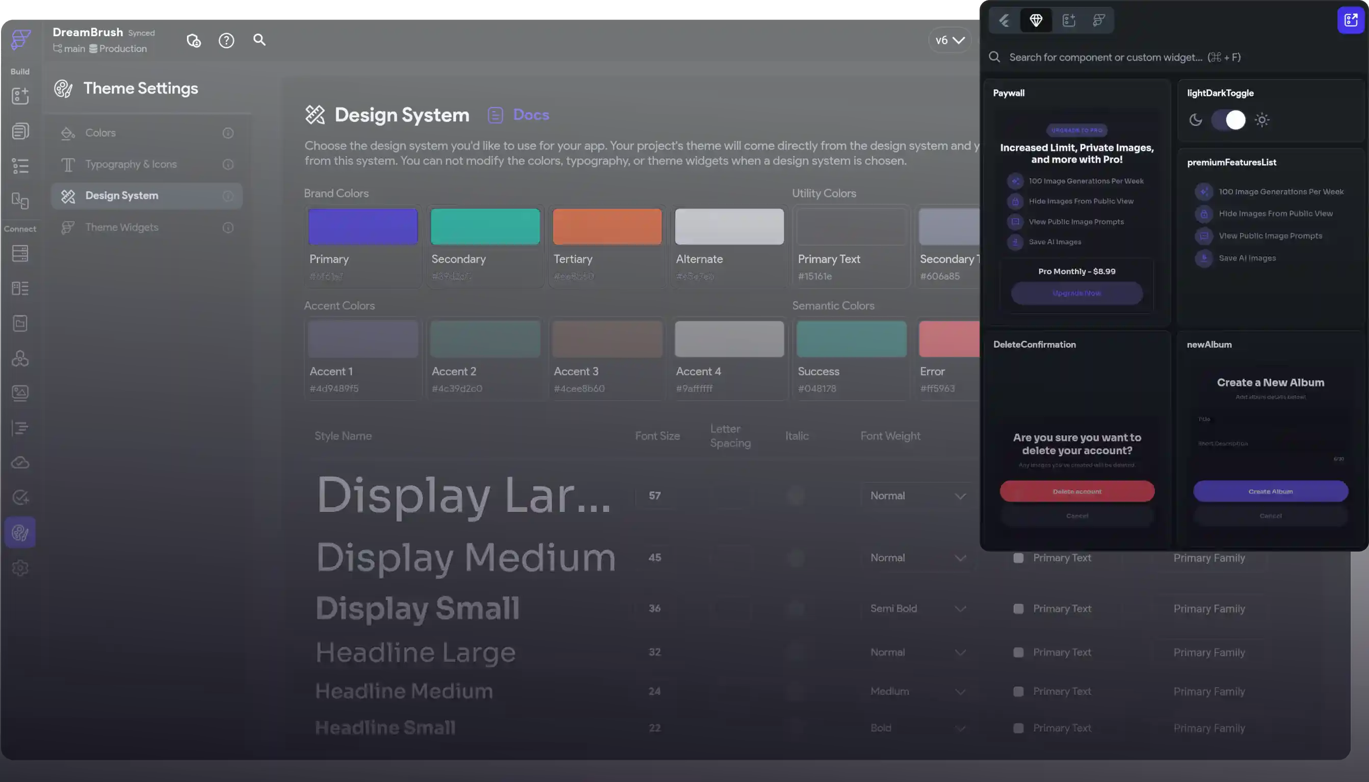Open the popout icon in panel corner
This screenshot has height=782, width=1369.
point(1350,20)
